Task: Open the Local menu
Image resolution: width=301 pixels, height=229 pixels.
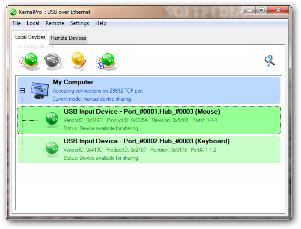Action: [33, 23]
